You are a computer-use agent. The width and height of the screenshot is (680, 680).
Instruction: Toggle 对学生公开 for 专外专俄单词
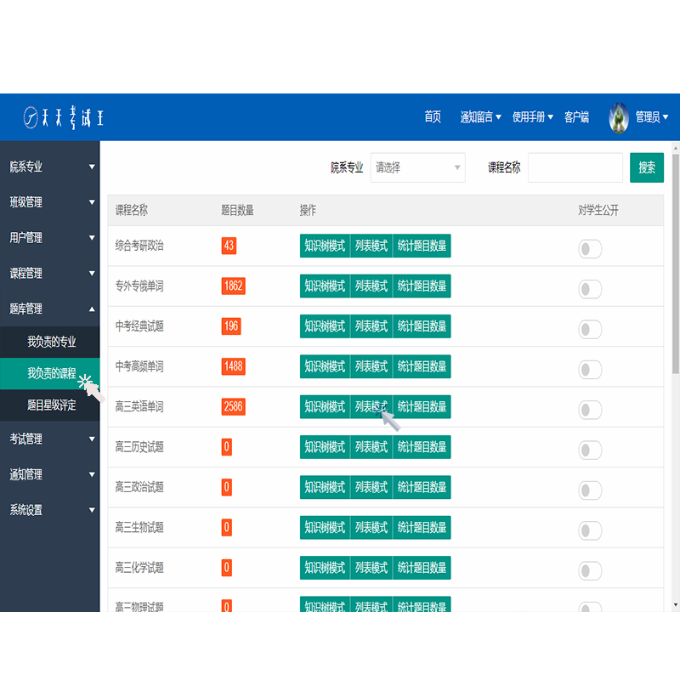[x=590, y=289]
